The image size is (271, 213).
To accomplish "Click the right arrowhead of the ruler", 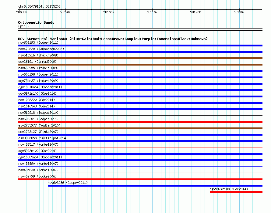I will point(262,9).
